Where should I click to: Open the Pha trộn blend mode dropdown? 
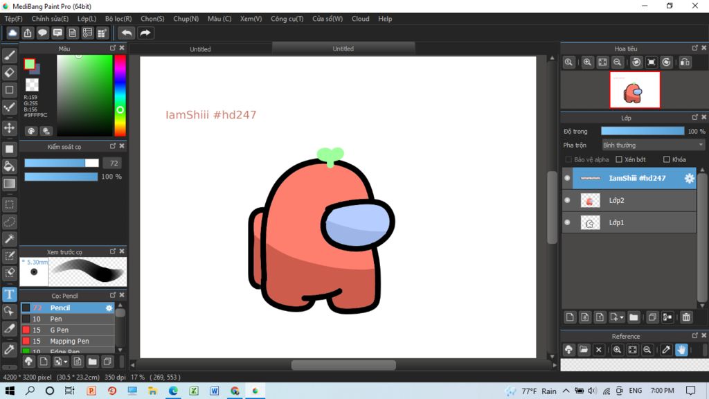[x=652, y=145]
